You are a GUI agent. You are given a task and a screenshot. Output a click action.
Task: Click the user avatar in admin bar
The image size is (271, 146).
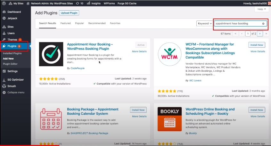[269, 3]
